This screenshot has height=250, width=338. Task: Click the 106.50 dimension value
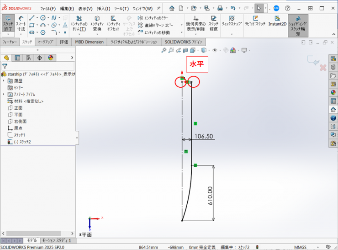(x=204, y=136)
